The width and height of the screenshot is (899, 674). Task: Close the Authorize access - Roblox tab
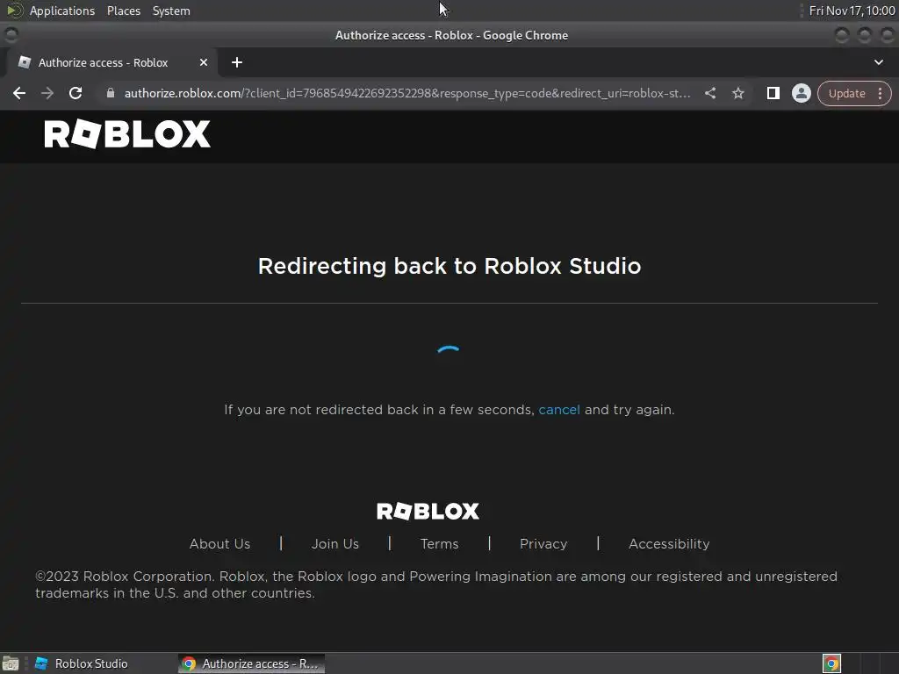point(204,62)
